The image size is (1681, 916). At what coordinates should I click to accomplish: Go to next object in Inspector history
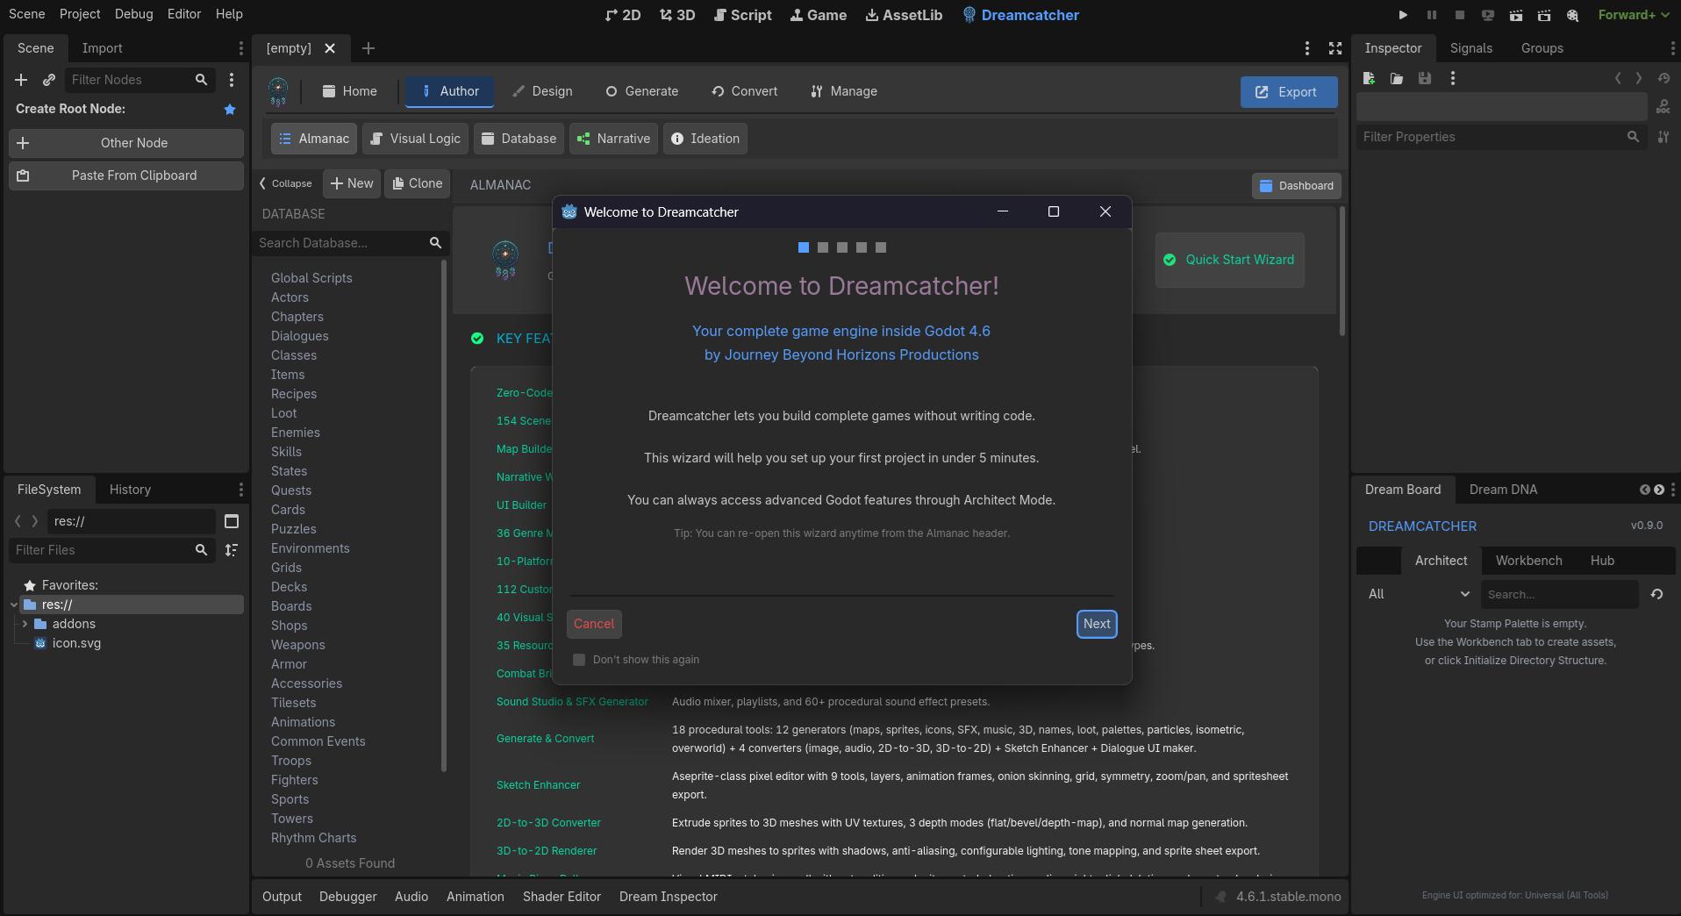point(1639,78)
